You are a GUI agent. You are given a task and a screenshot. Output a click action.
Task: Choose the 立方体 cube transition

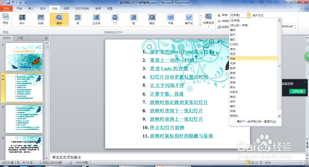[96, 20]
